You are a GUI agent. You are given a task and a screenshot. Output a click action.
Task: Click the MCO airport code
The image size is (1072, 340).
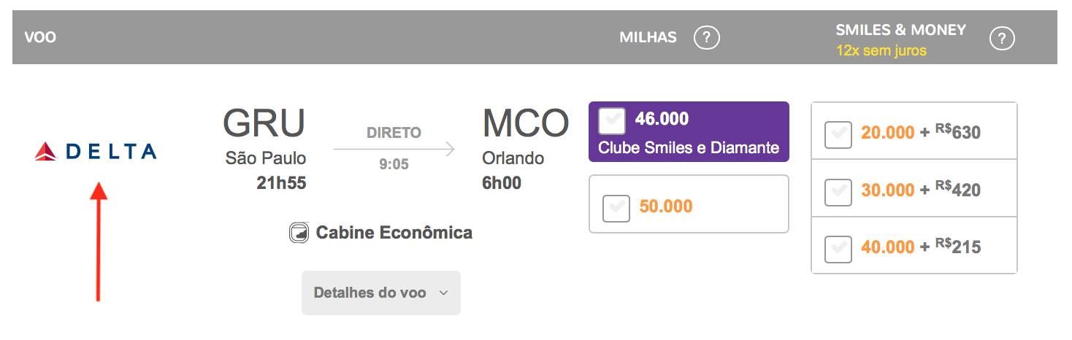[x=526, y=123]
